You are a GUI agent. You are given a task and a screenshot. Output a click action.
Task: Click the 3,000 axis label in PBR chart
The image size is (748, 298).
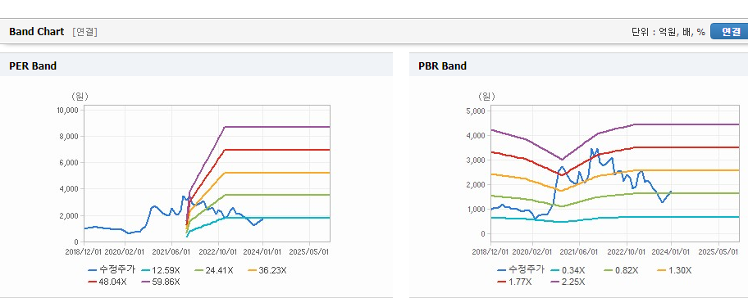pos(476,160)
